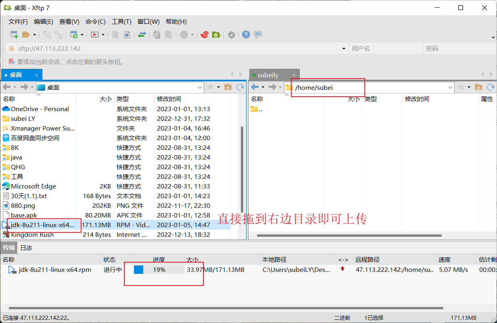Click the 19% transfer progress bar
The image size is (497, 323).
pyautogui.click(x=159, y=269)
